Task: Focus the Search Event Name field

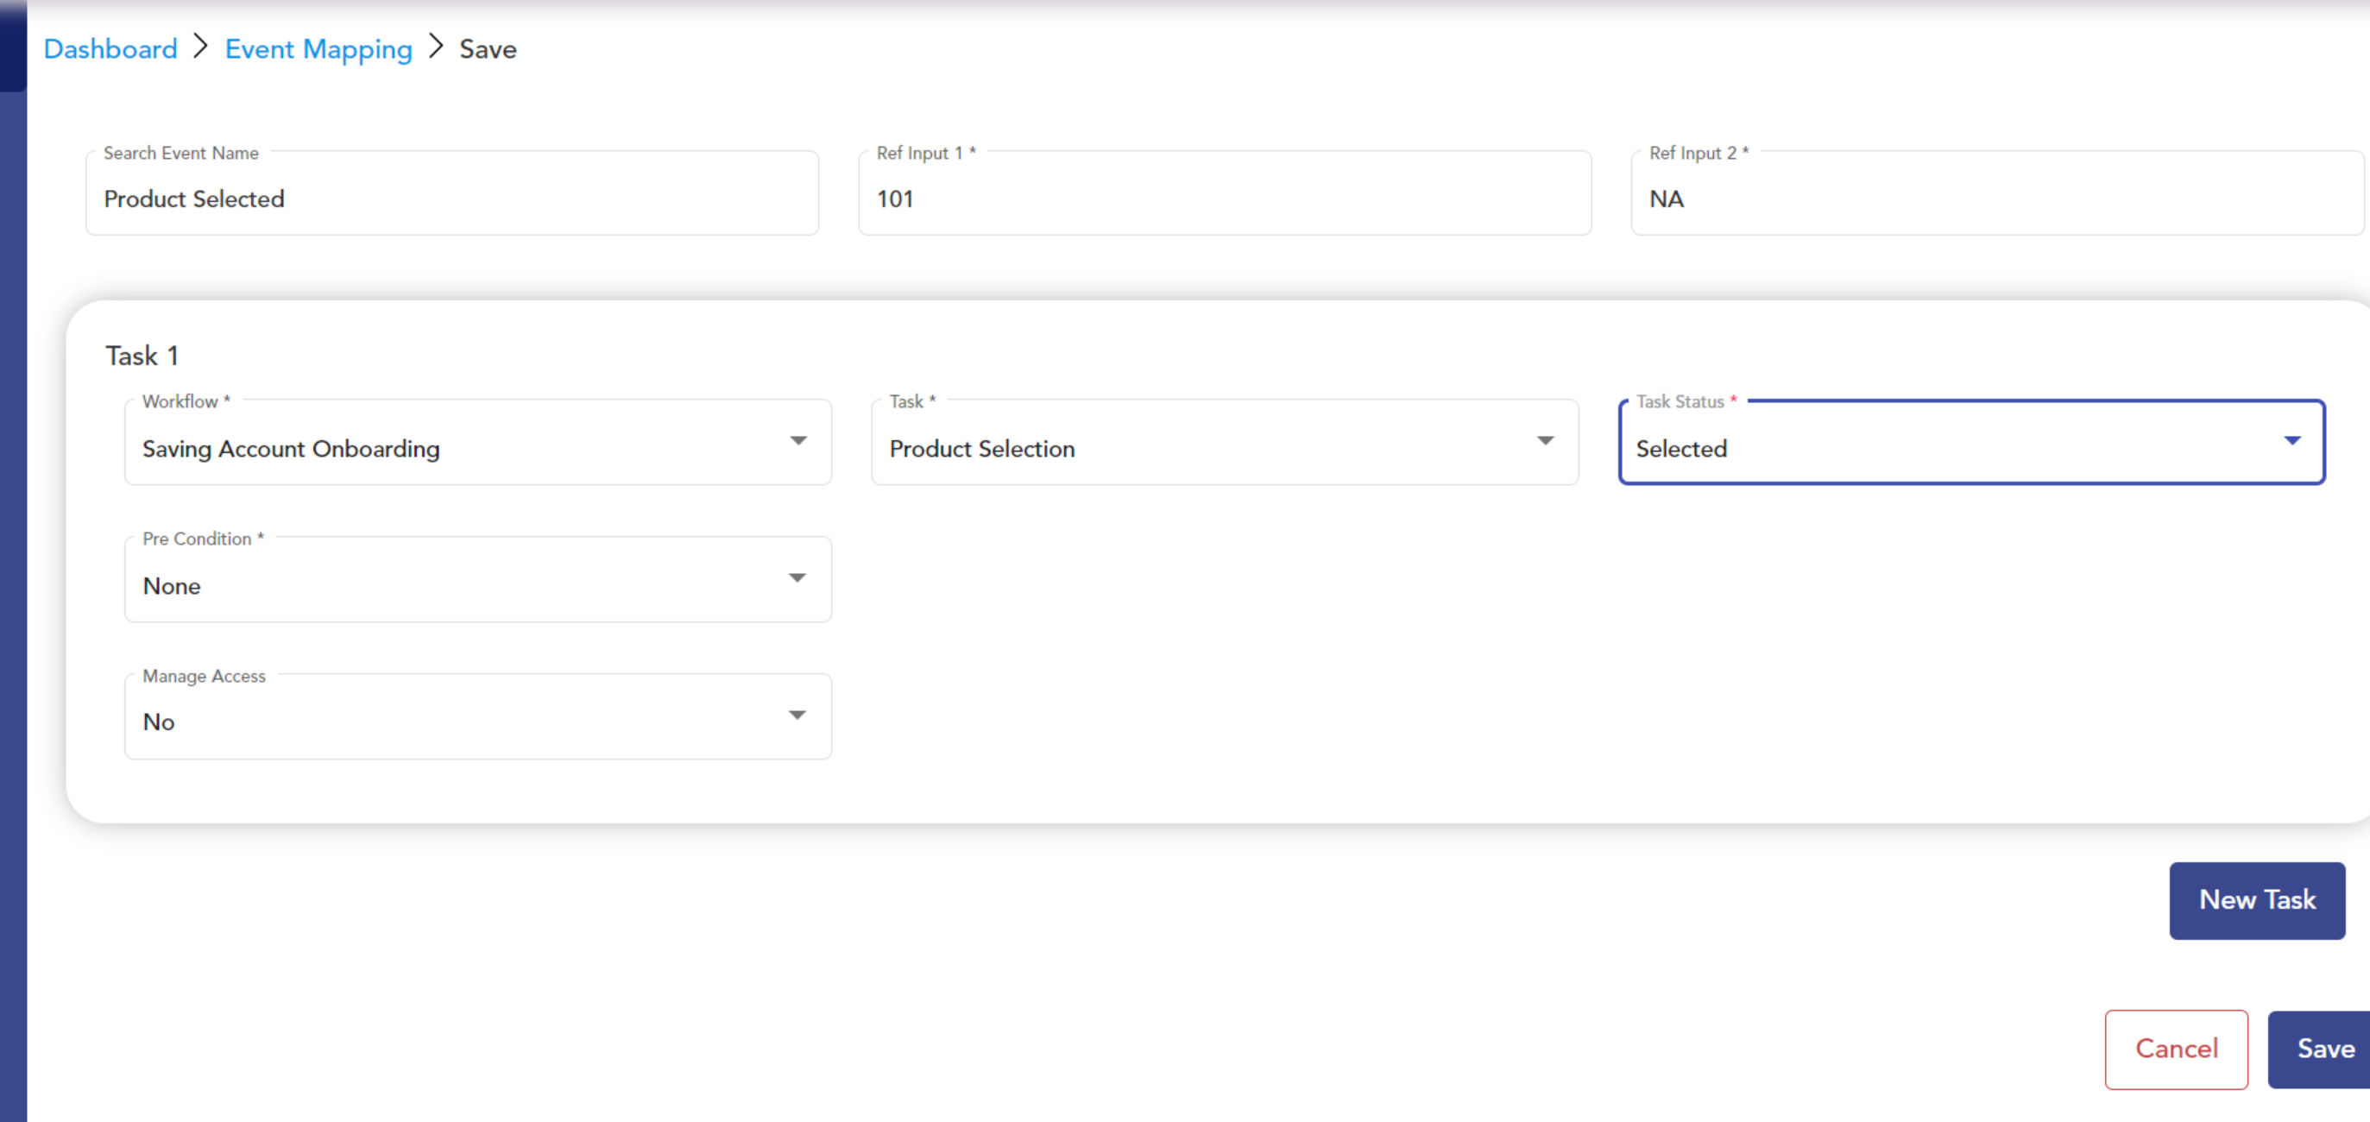Action: (x=451, y=193)
